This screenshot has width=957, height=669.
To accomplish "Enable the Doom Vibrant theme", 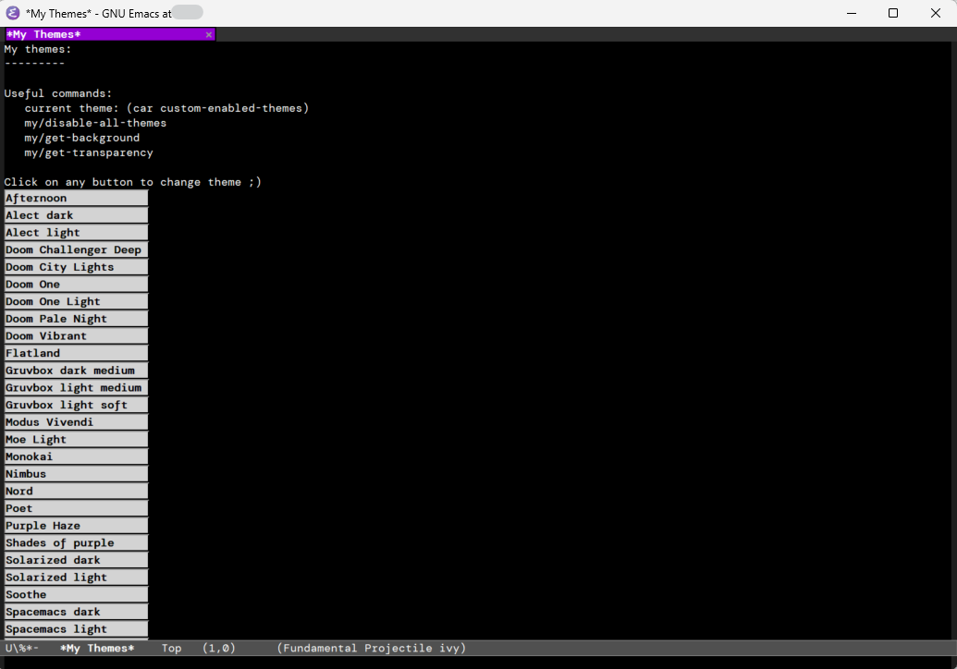I will coord(76,336).
